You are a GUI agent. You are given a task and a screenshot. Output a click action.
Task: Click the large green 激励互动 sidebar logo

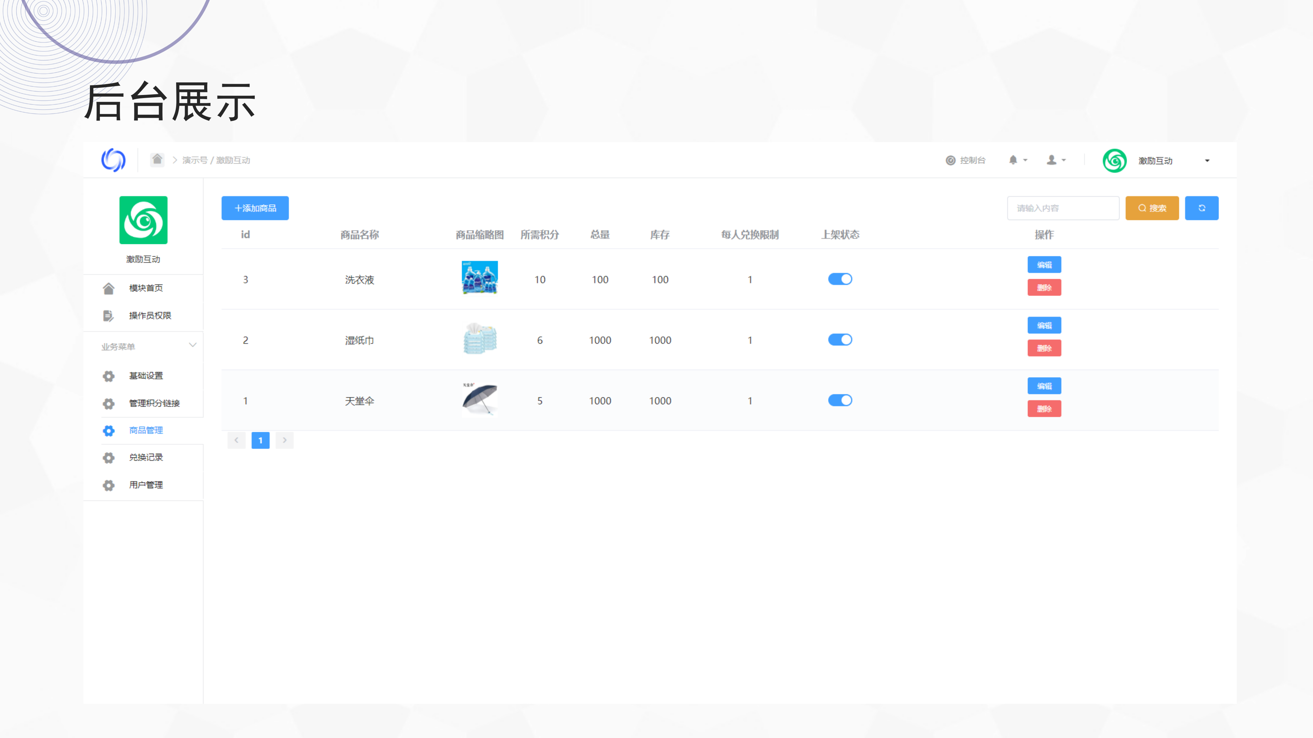coord(143,220)
